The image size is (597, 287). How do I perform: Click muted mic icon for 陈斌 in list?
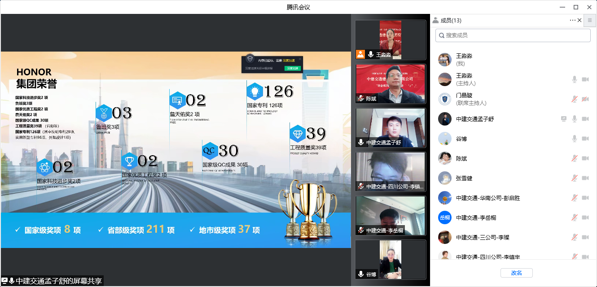coord(574,158)
